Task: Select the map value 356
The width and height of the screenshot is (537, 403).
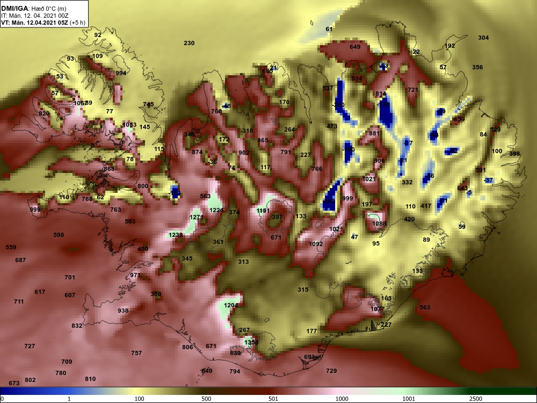Action: click(x=477, y=67)
